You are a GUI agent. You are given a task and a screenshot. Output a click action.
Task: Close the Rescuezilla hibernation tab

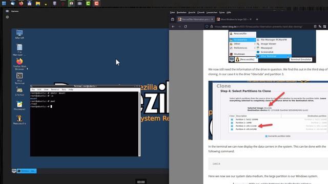click(212, 19)
